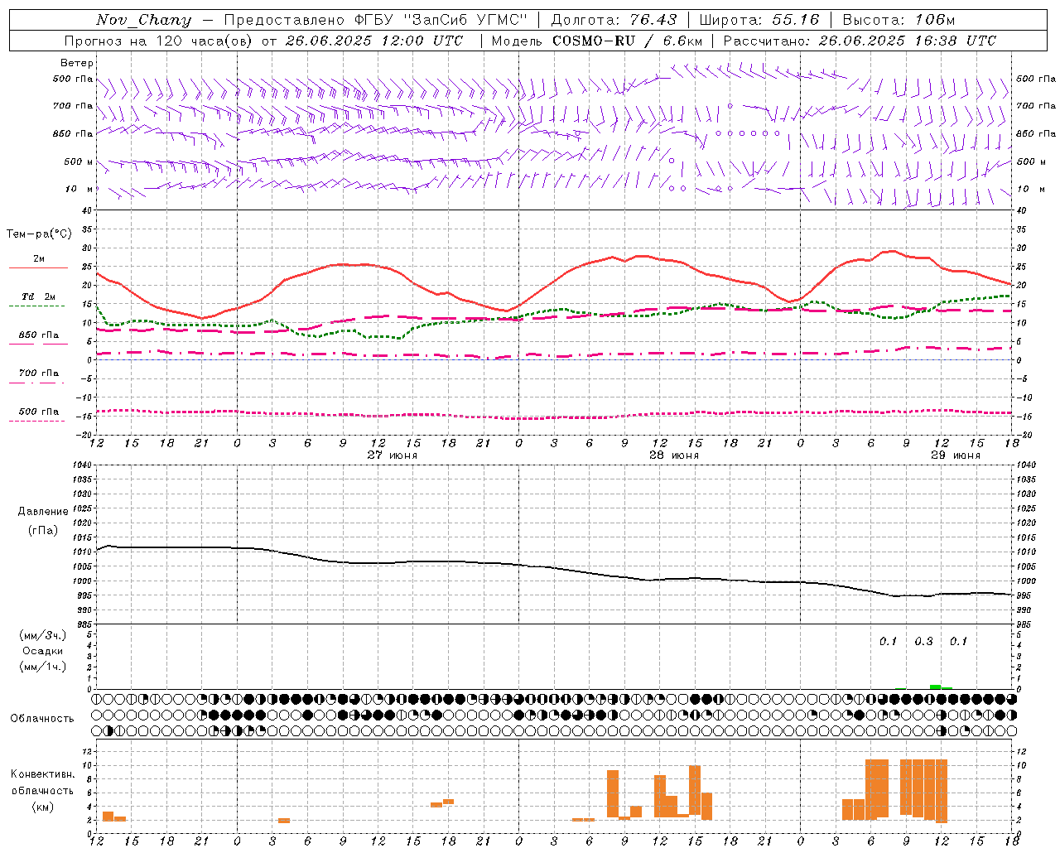Image resolution: width=1060 pixels, height=848 pixels.
Task: Click the green precipitation bar on 29 июня
Action: point(936,687)
